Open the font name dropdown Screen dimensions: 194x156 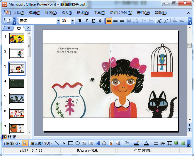[x=58, y=21]
